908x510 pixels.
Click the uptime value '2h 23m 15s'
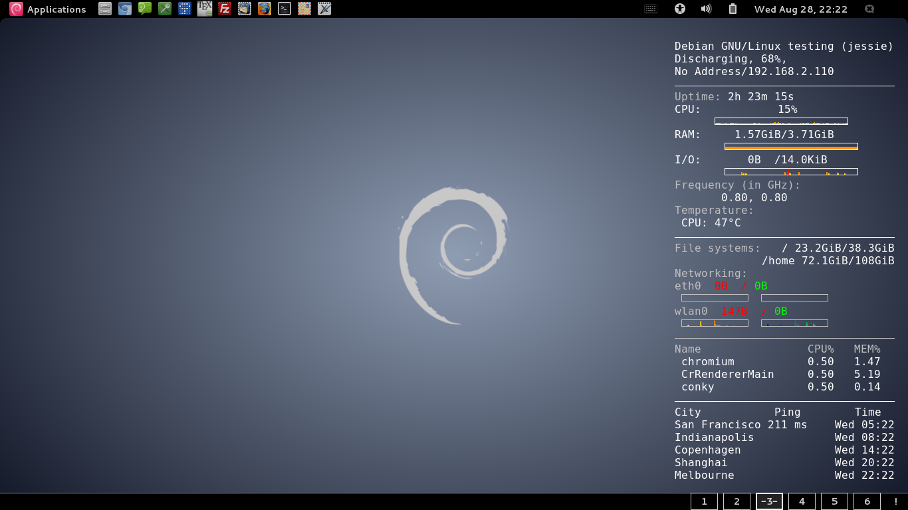[761, 97]
